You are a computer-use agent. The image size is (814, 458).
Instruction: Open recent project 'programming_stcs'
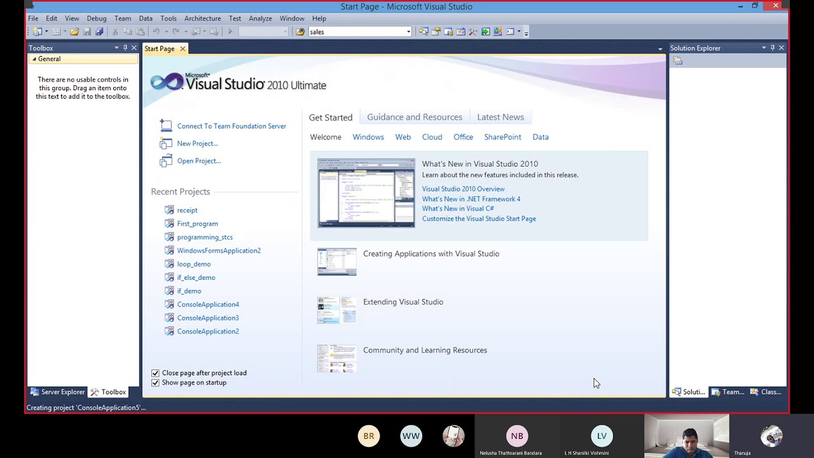[205, 237]
